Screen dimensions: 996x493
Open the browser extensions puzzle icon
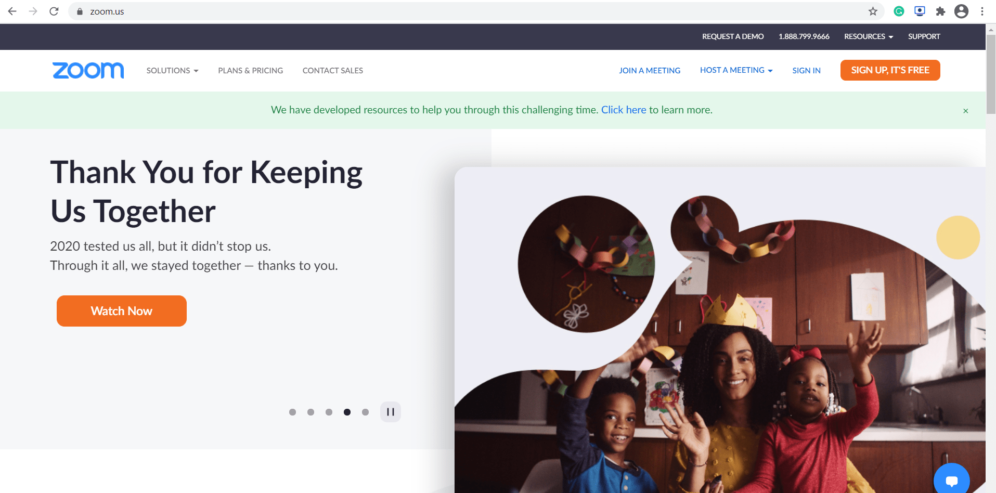(940, 11)
